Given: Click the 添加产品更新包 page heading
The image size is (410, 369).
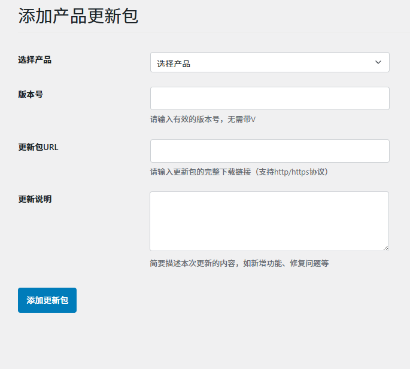Looking at the screenshot, I should point(78,16).
